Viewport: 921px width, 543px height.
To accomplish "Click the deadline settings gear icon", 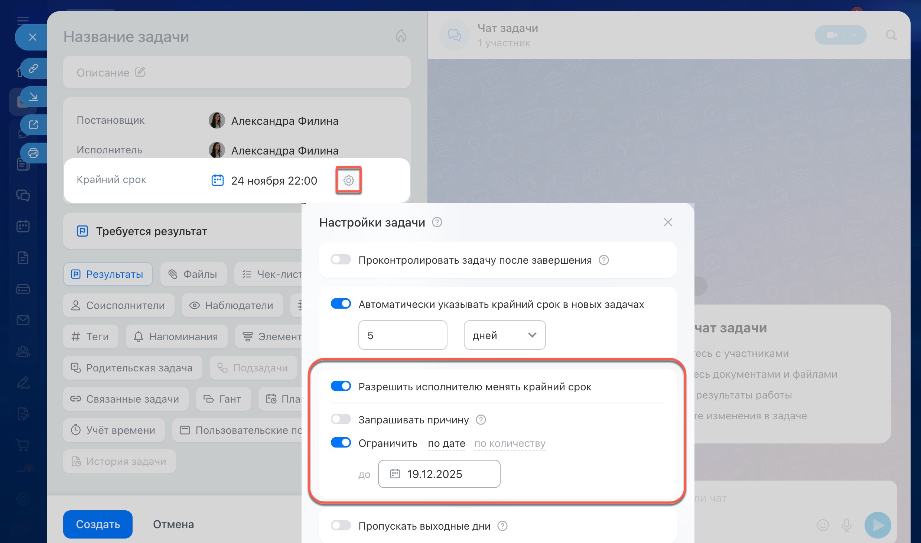I will tap(348, 181).
